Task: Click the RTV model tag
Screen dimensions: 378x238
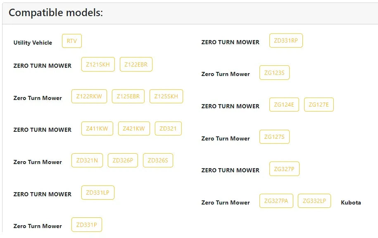Action: pos(72,41)
